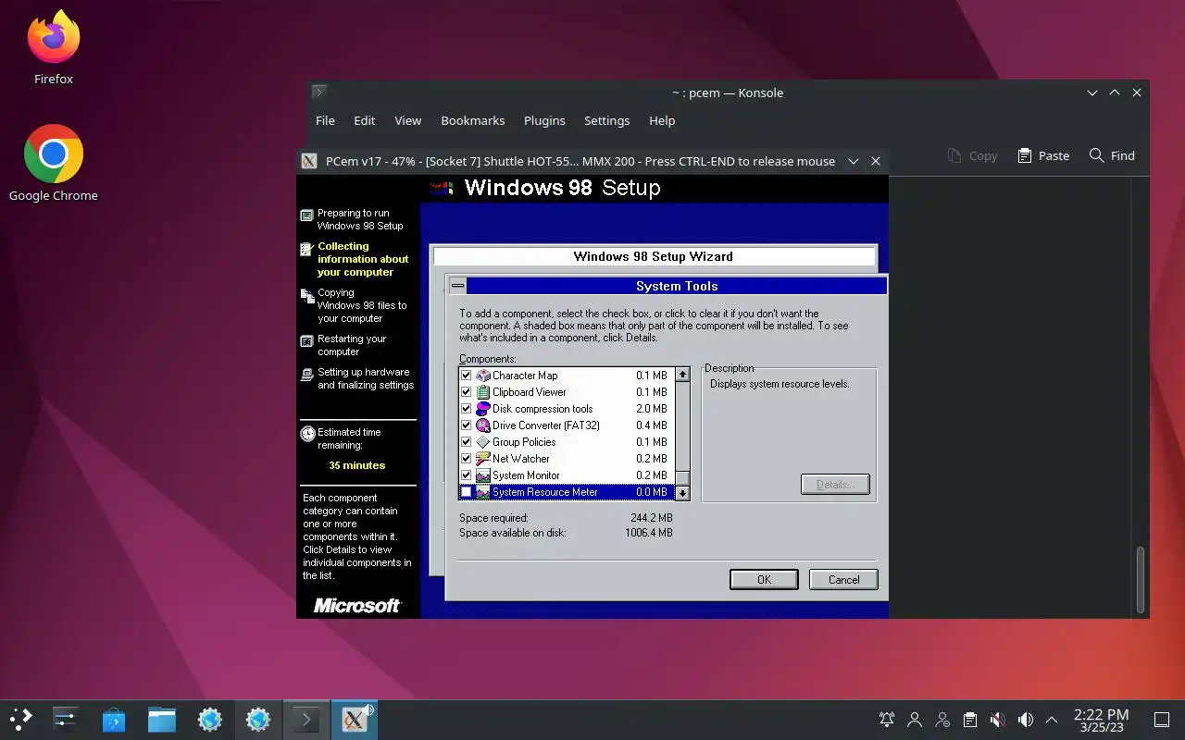This screenshot has width=1185, height=740.
Task: Open the clipboard tray icon
Action: [x=969, y=720]
